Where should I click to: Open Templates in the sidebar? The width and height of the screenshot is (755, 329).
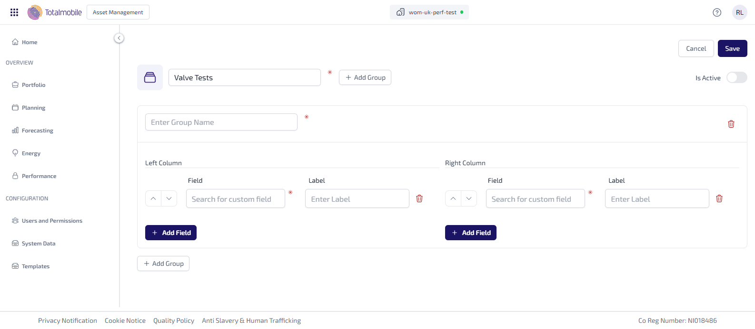pos(35,266)
